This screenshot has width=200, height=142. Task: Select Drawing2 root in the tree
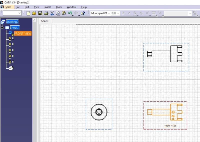pos(12,22)
